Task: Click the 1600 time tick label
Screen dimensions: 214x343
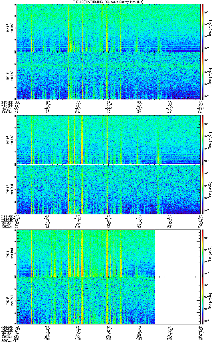Action: tap(139, 339)
